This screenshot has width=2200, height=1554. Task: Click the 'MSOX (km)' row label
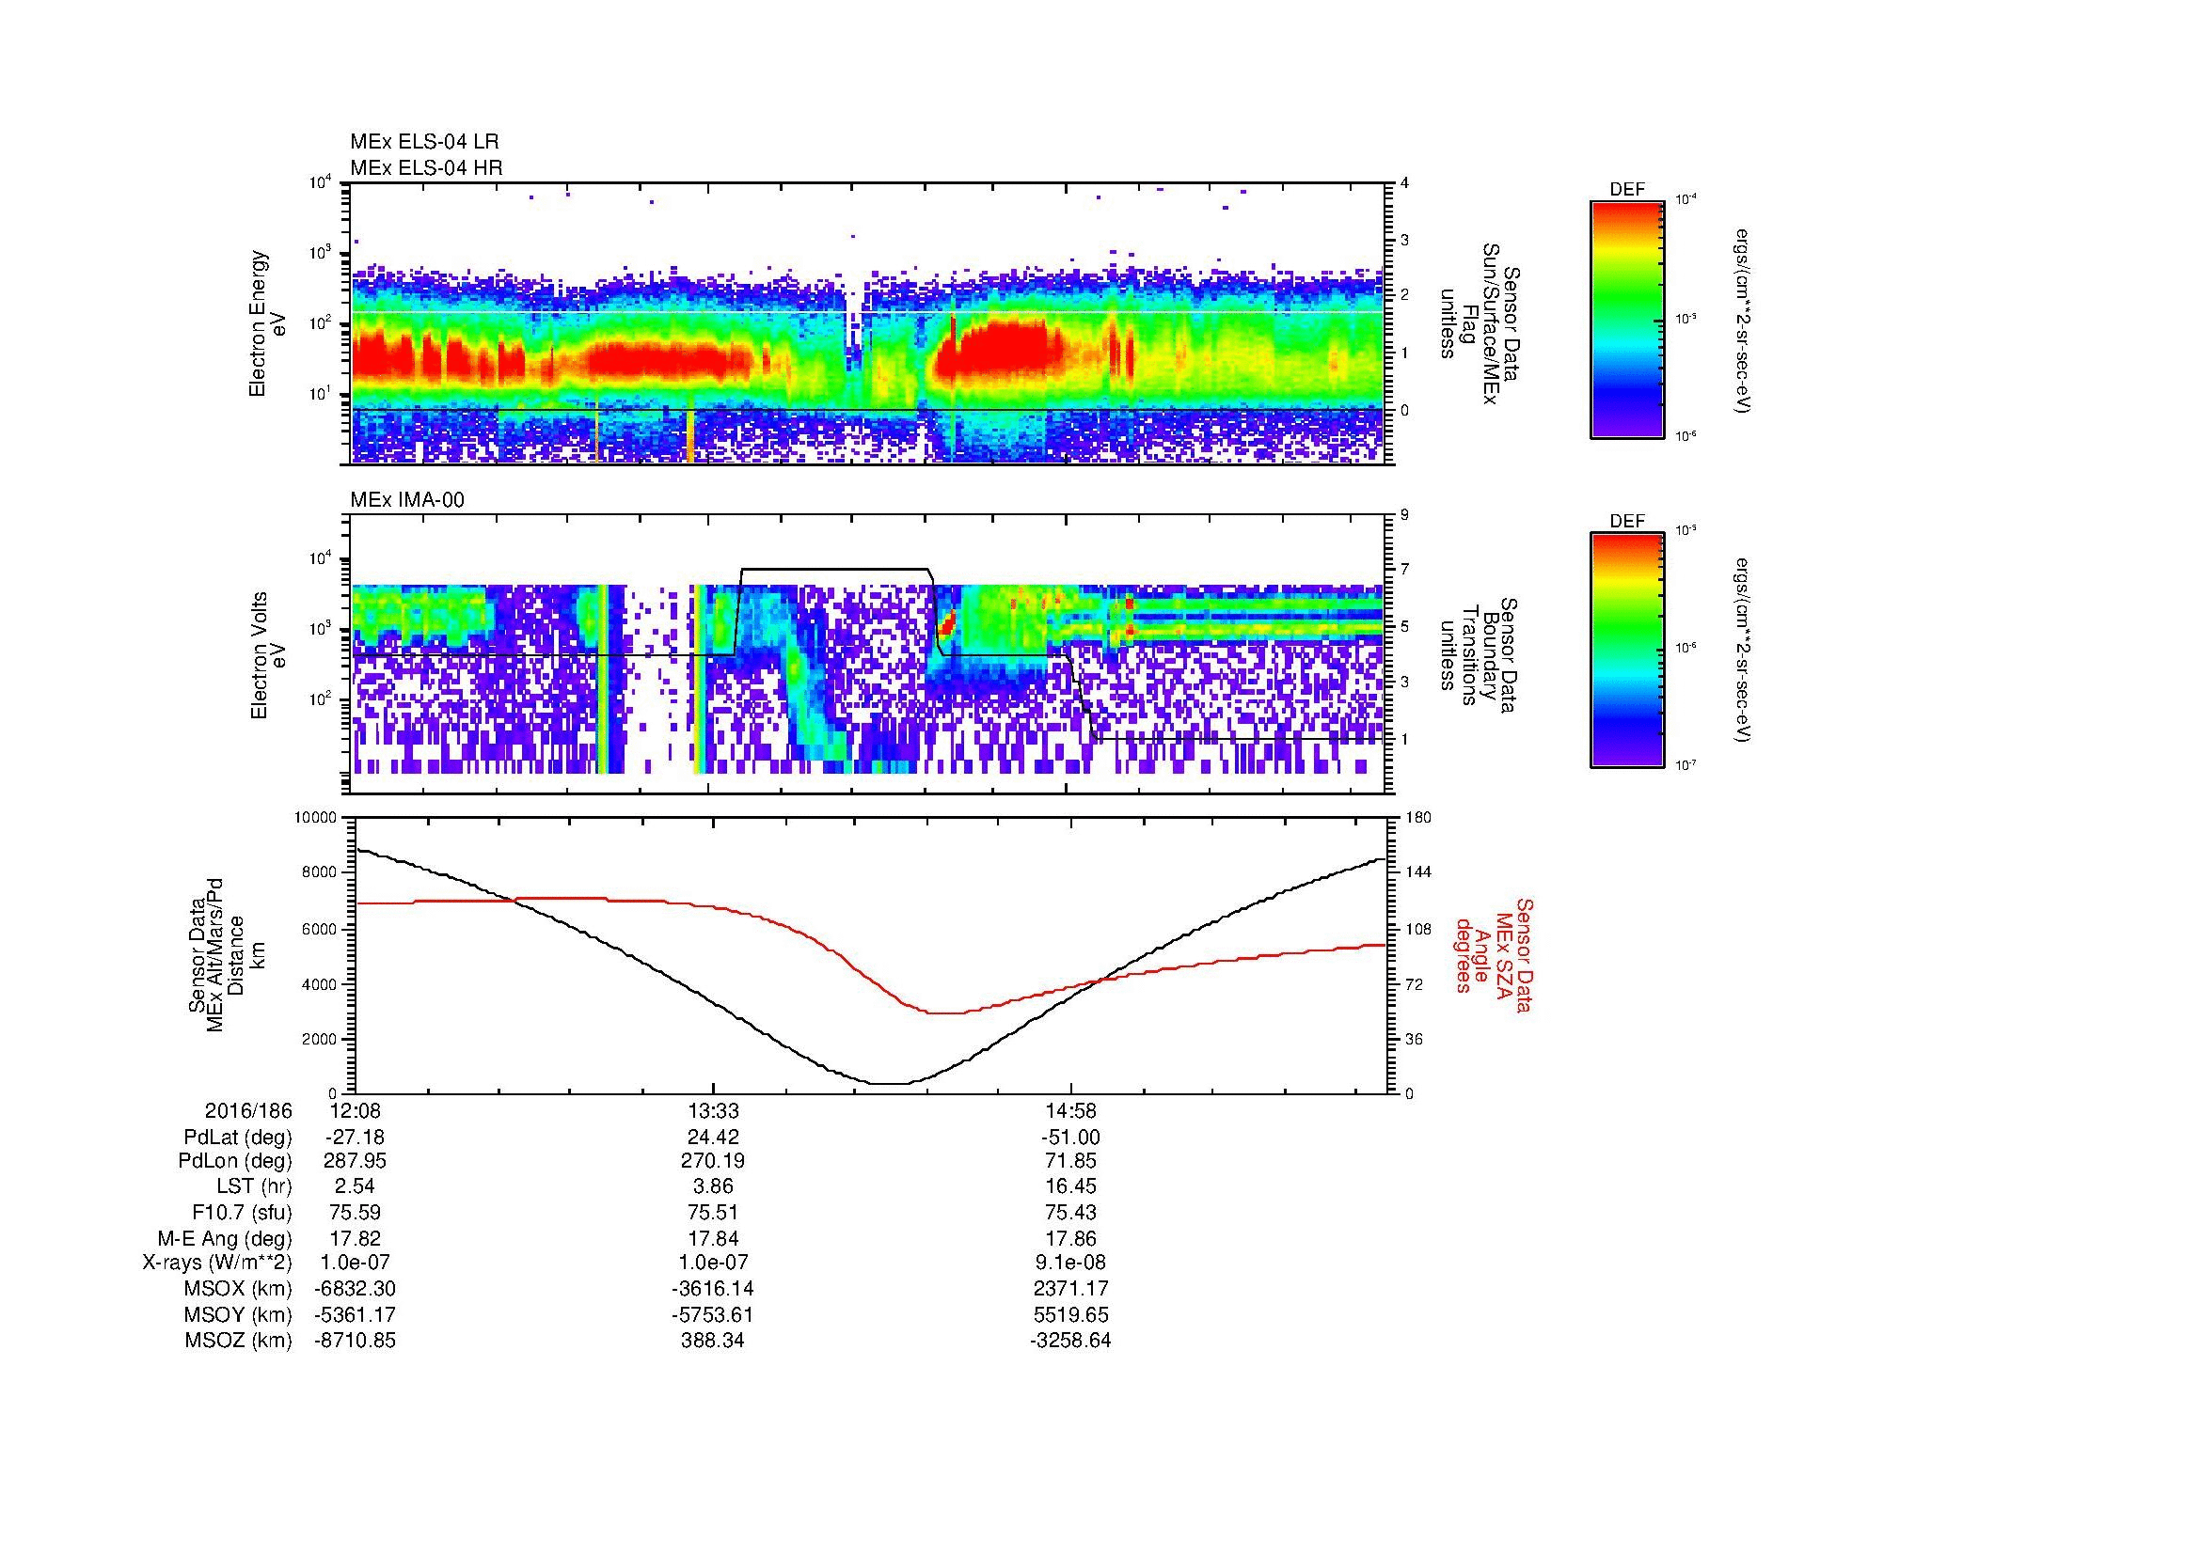(x=239, y=1289)
